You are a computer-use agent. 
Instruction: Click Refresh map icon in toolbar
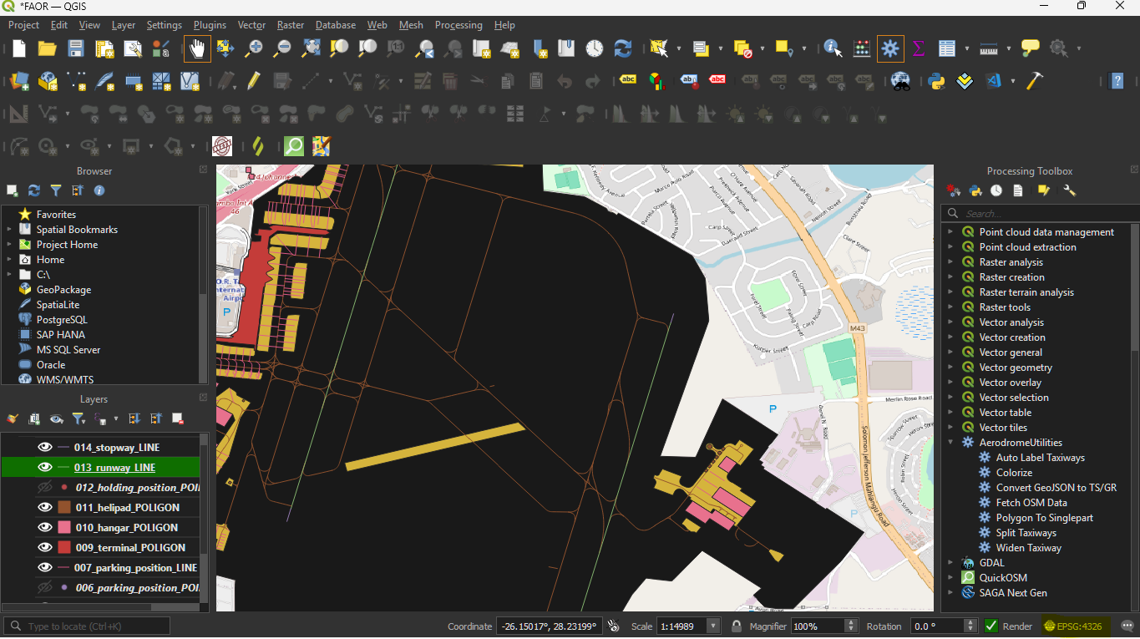622,48
